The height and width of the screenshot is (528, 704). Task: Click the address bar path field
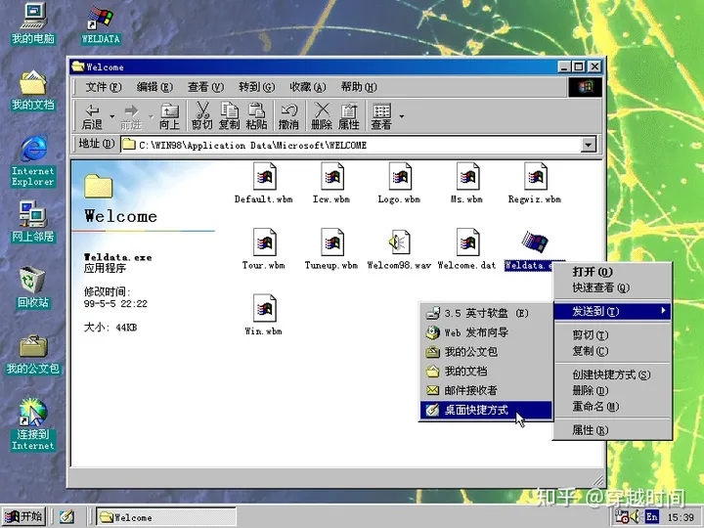(351, 145)
